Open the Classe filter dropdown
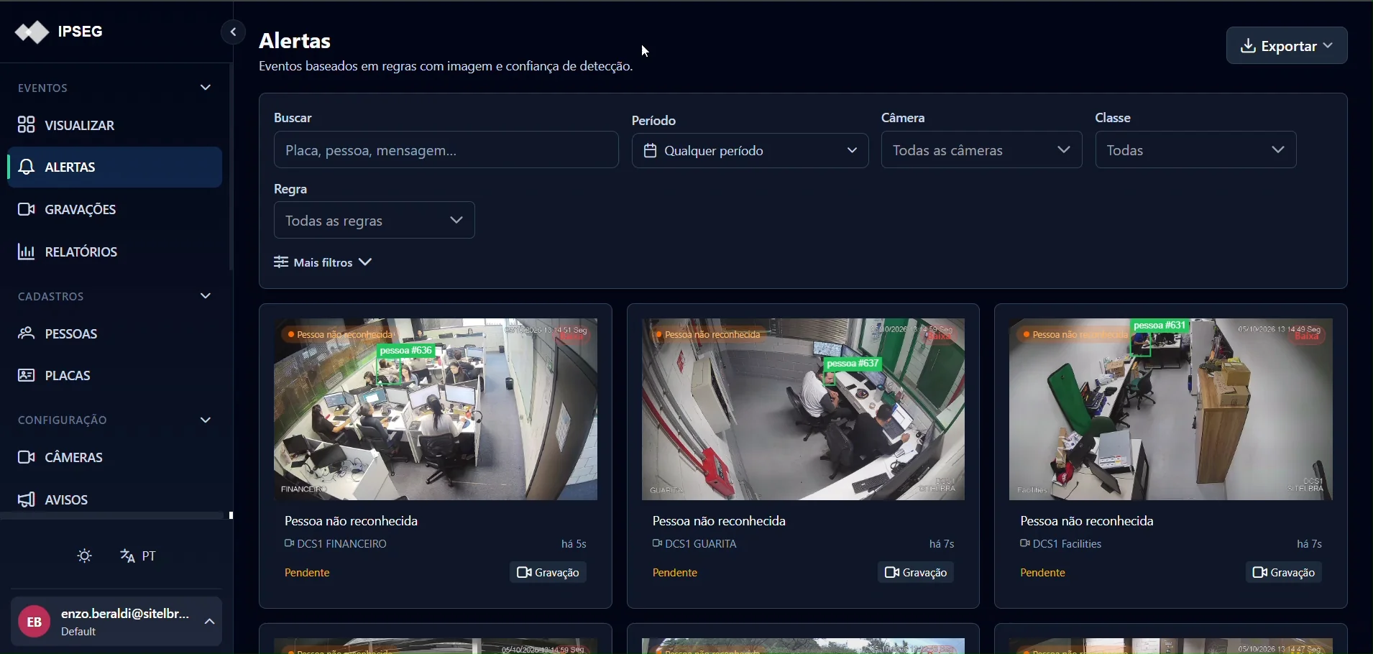The width and height of the screenshot is (1373, 654). click(x=1195, y=151)
